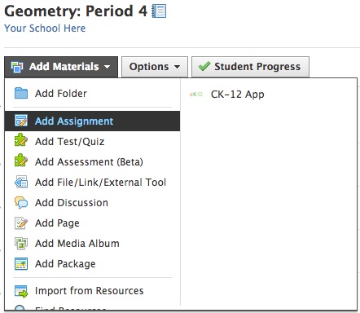
Task: Click the Add Folder blue folder icon
Action: (x=21, y=93)
